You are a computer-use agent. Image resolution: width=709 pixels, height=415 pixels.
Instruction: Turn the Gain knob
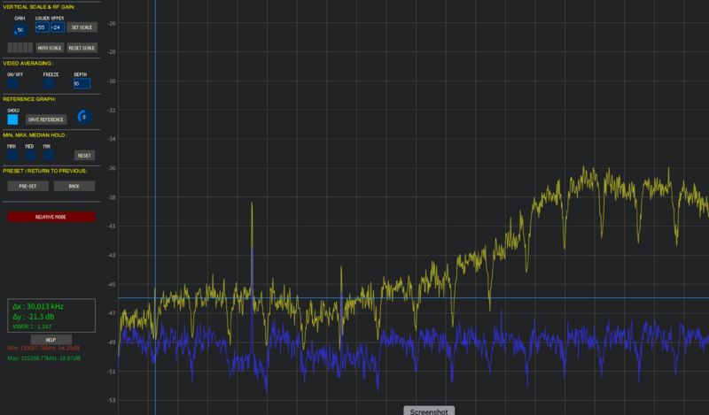[x=19, y=29]
